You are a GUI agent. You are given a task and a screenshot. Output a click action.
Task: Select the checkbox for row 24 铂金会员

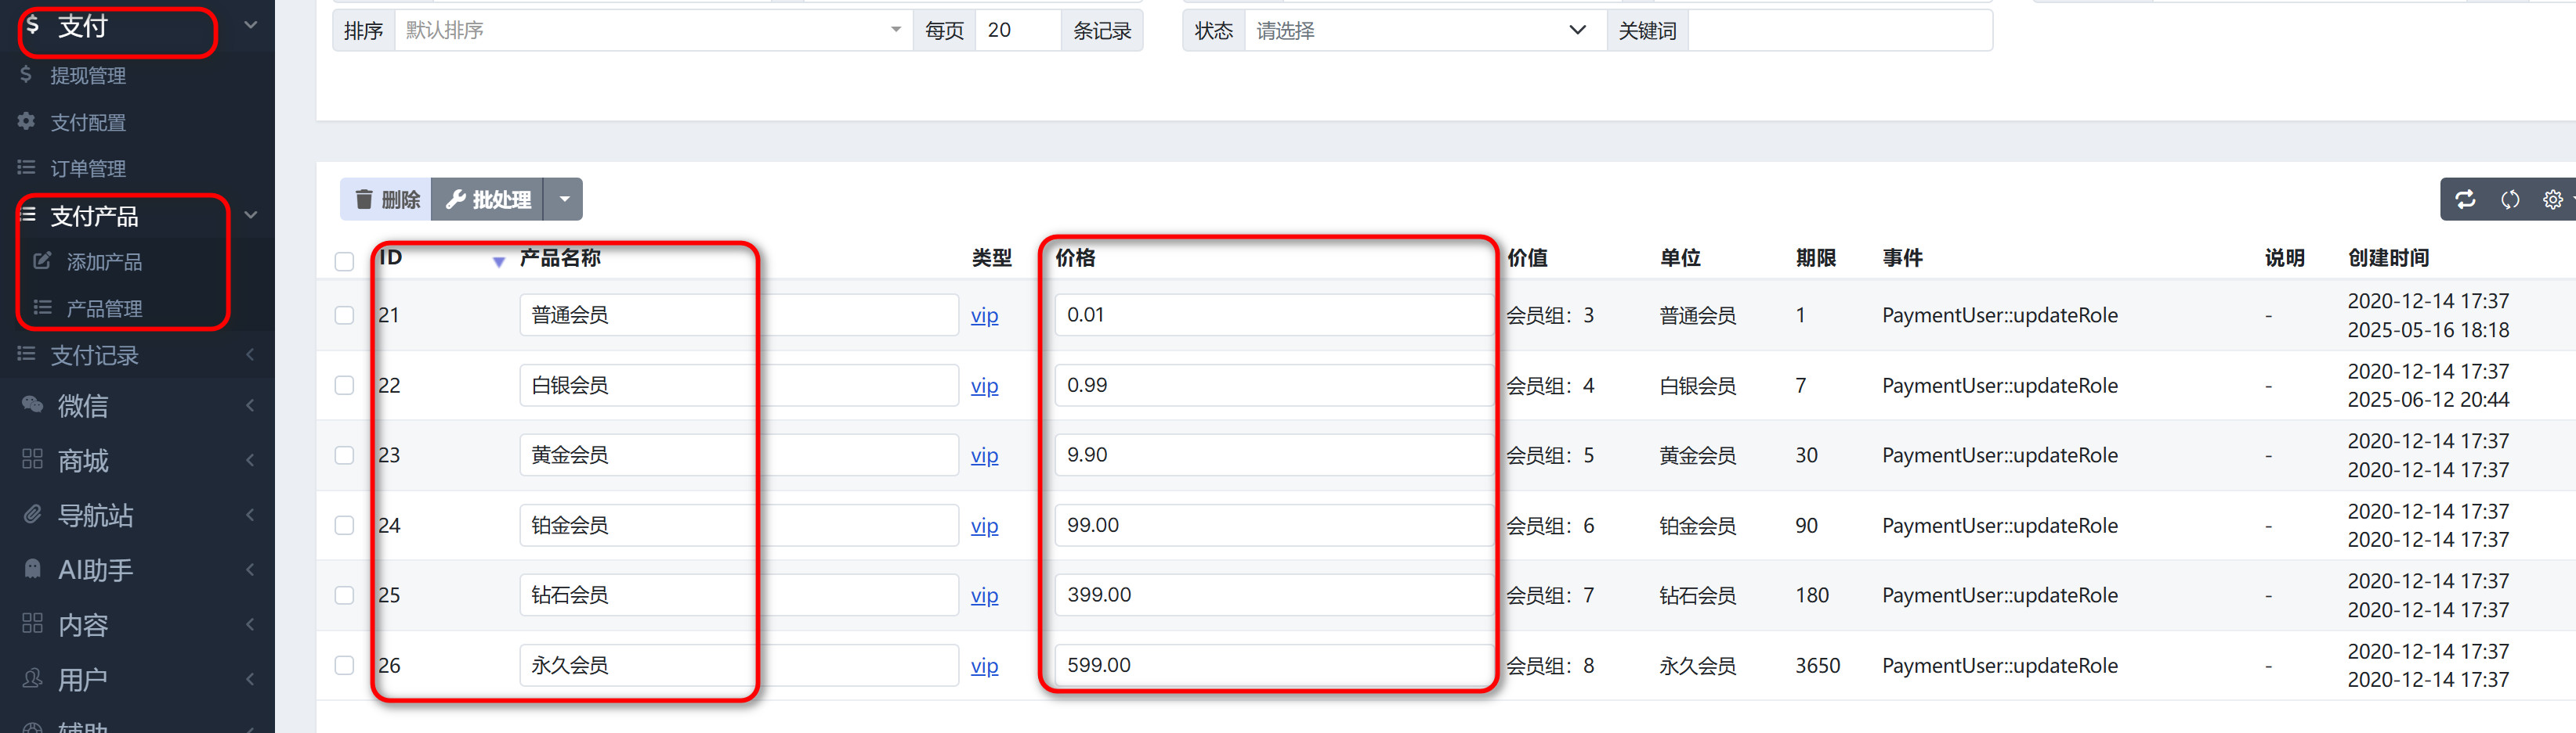click(344, 524)
